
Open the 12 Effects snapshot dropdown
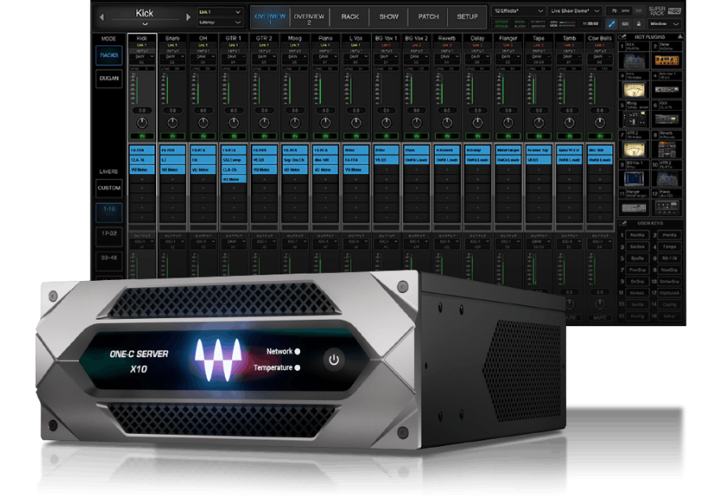coord(518,11)
